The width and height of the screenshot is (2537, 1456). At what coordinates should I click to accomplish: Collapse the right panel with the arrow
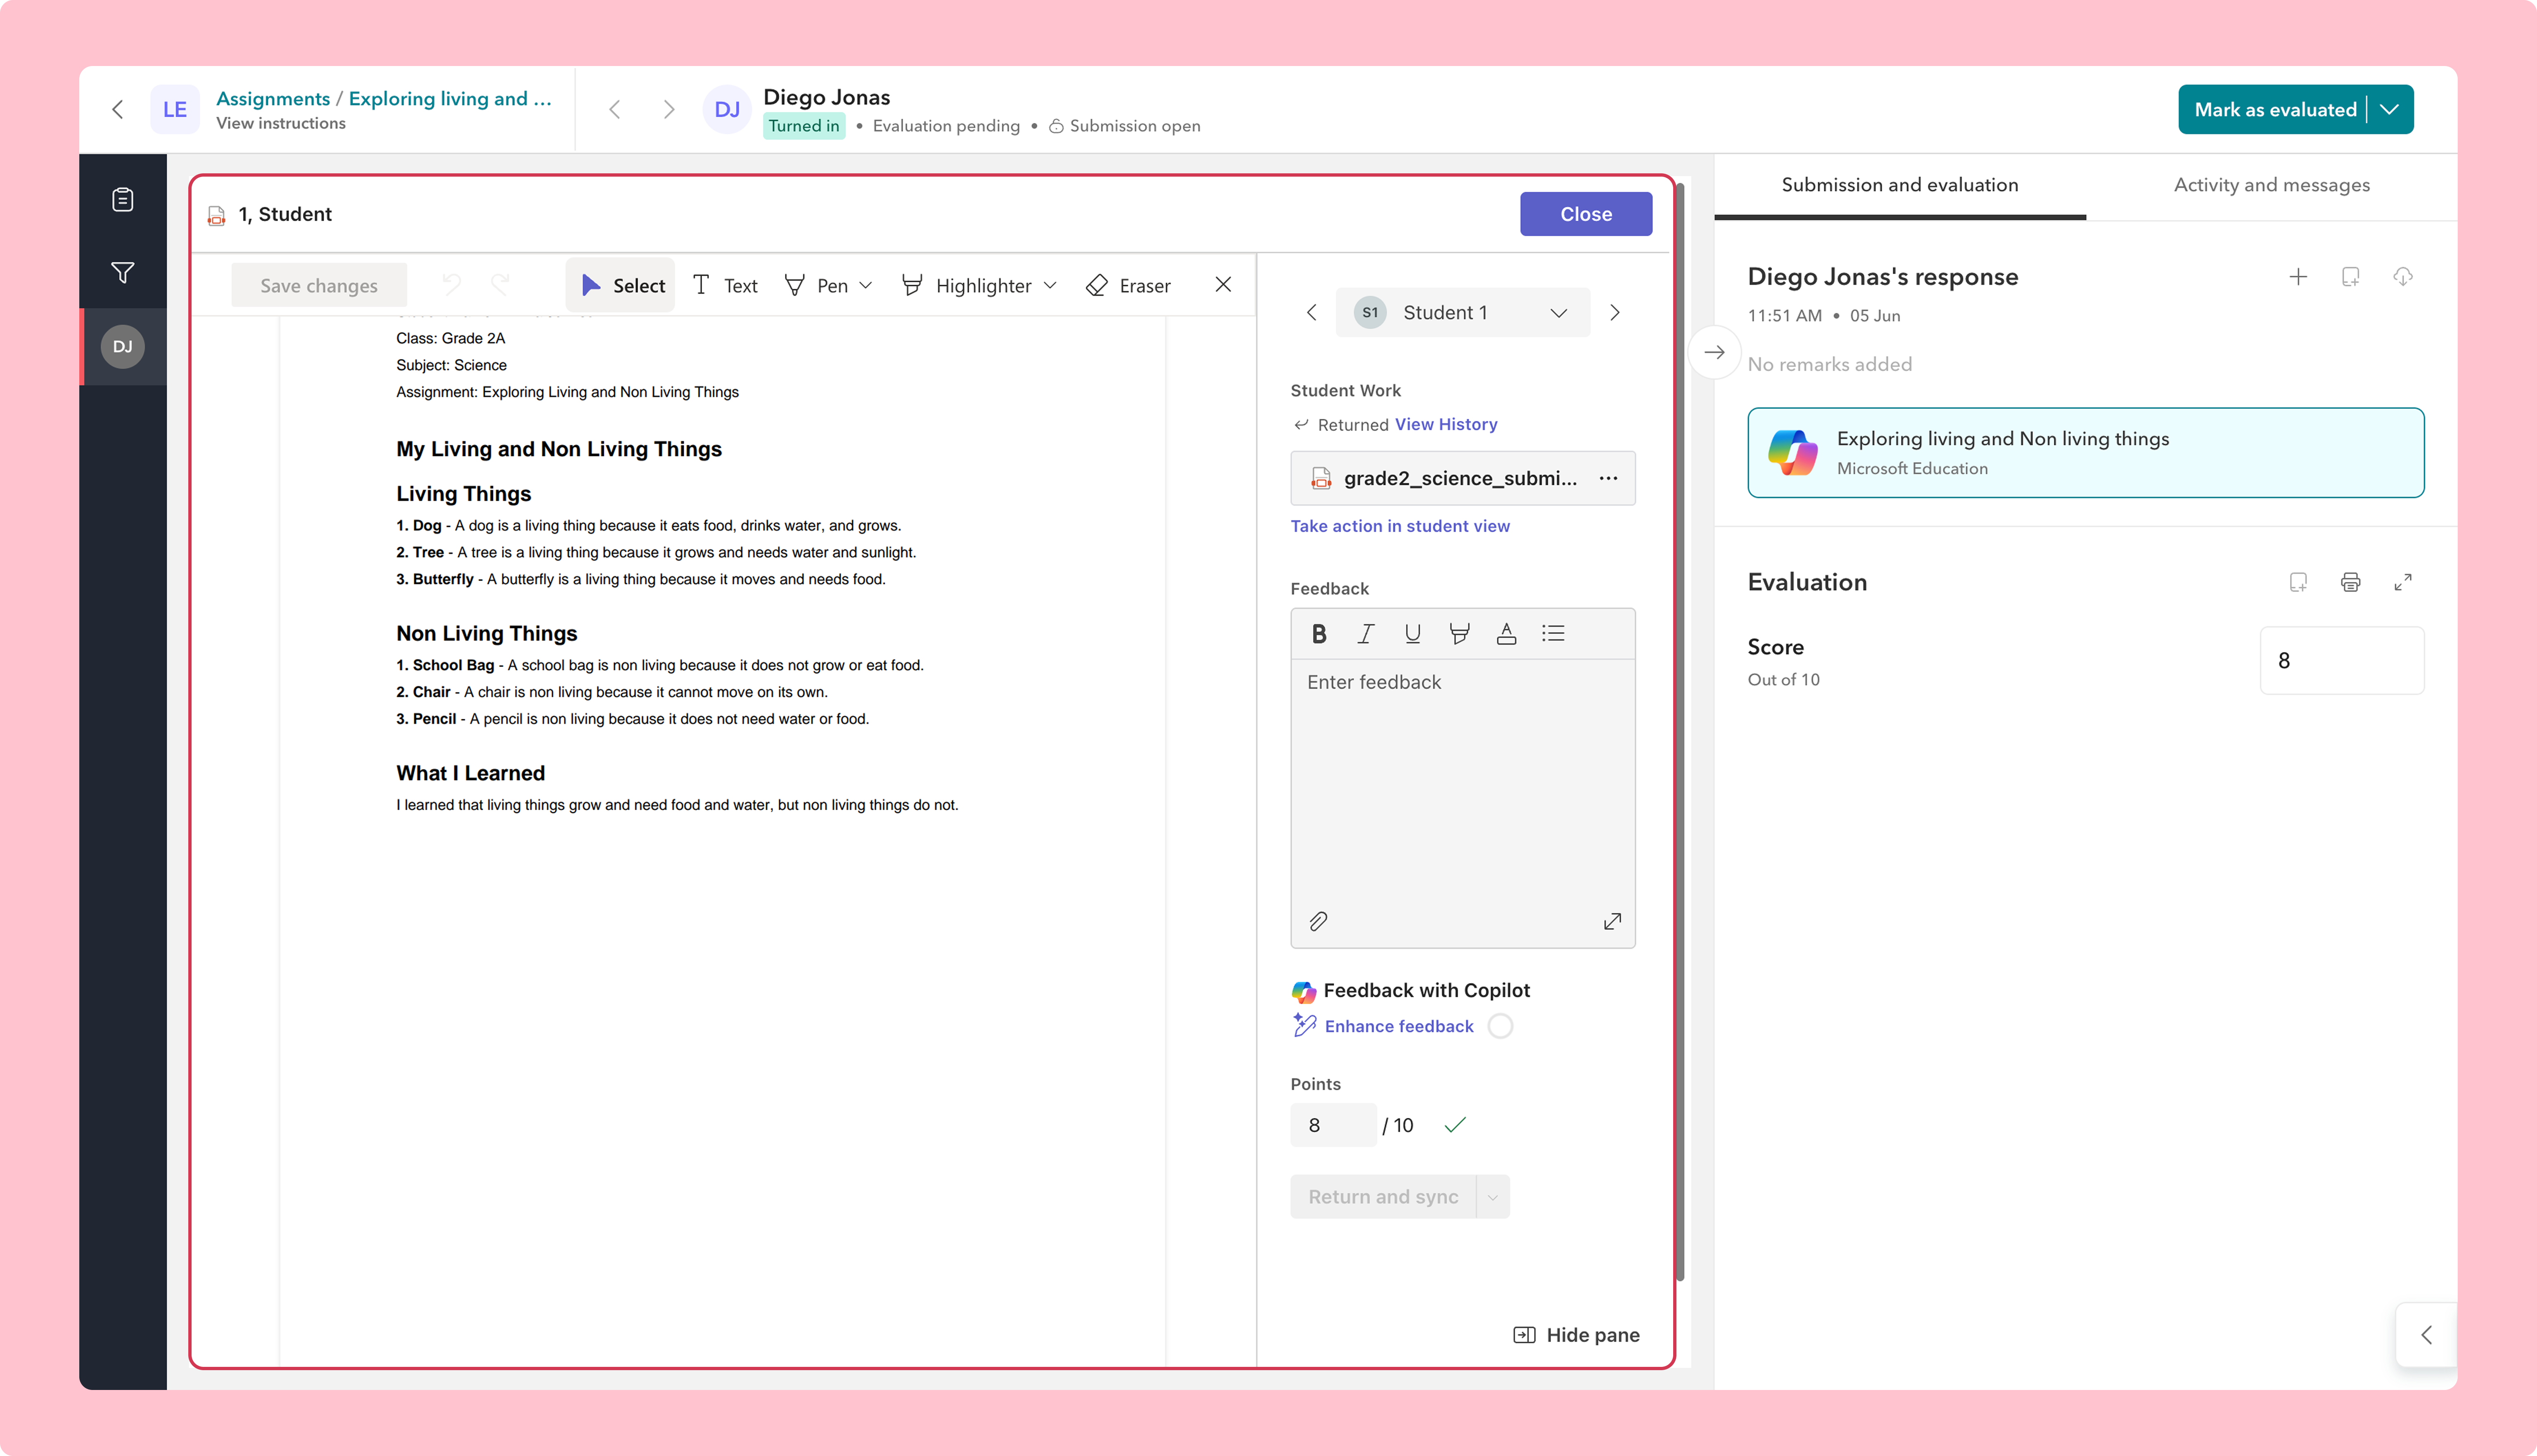[1715, 352]
